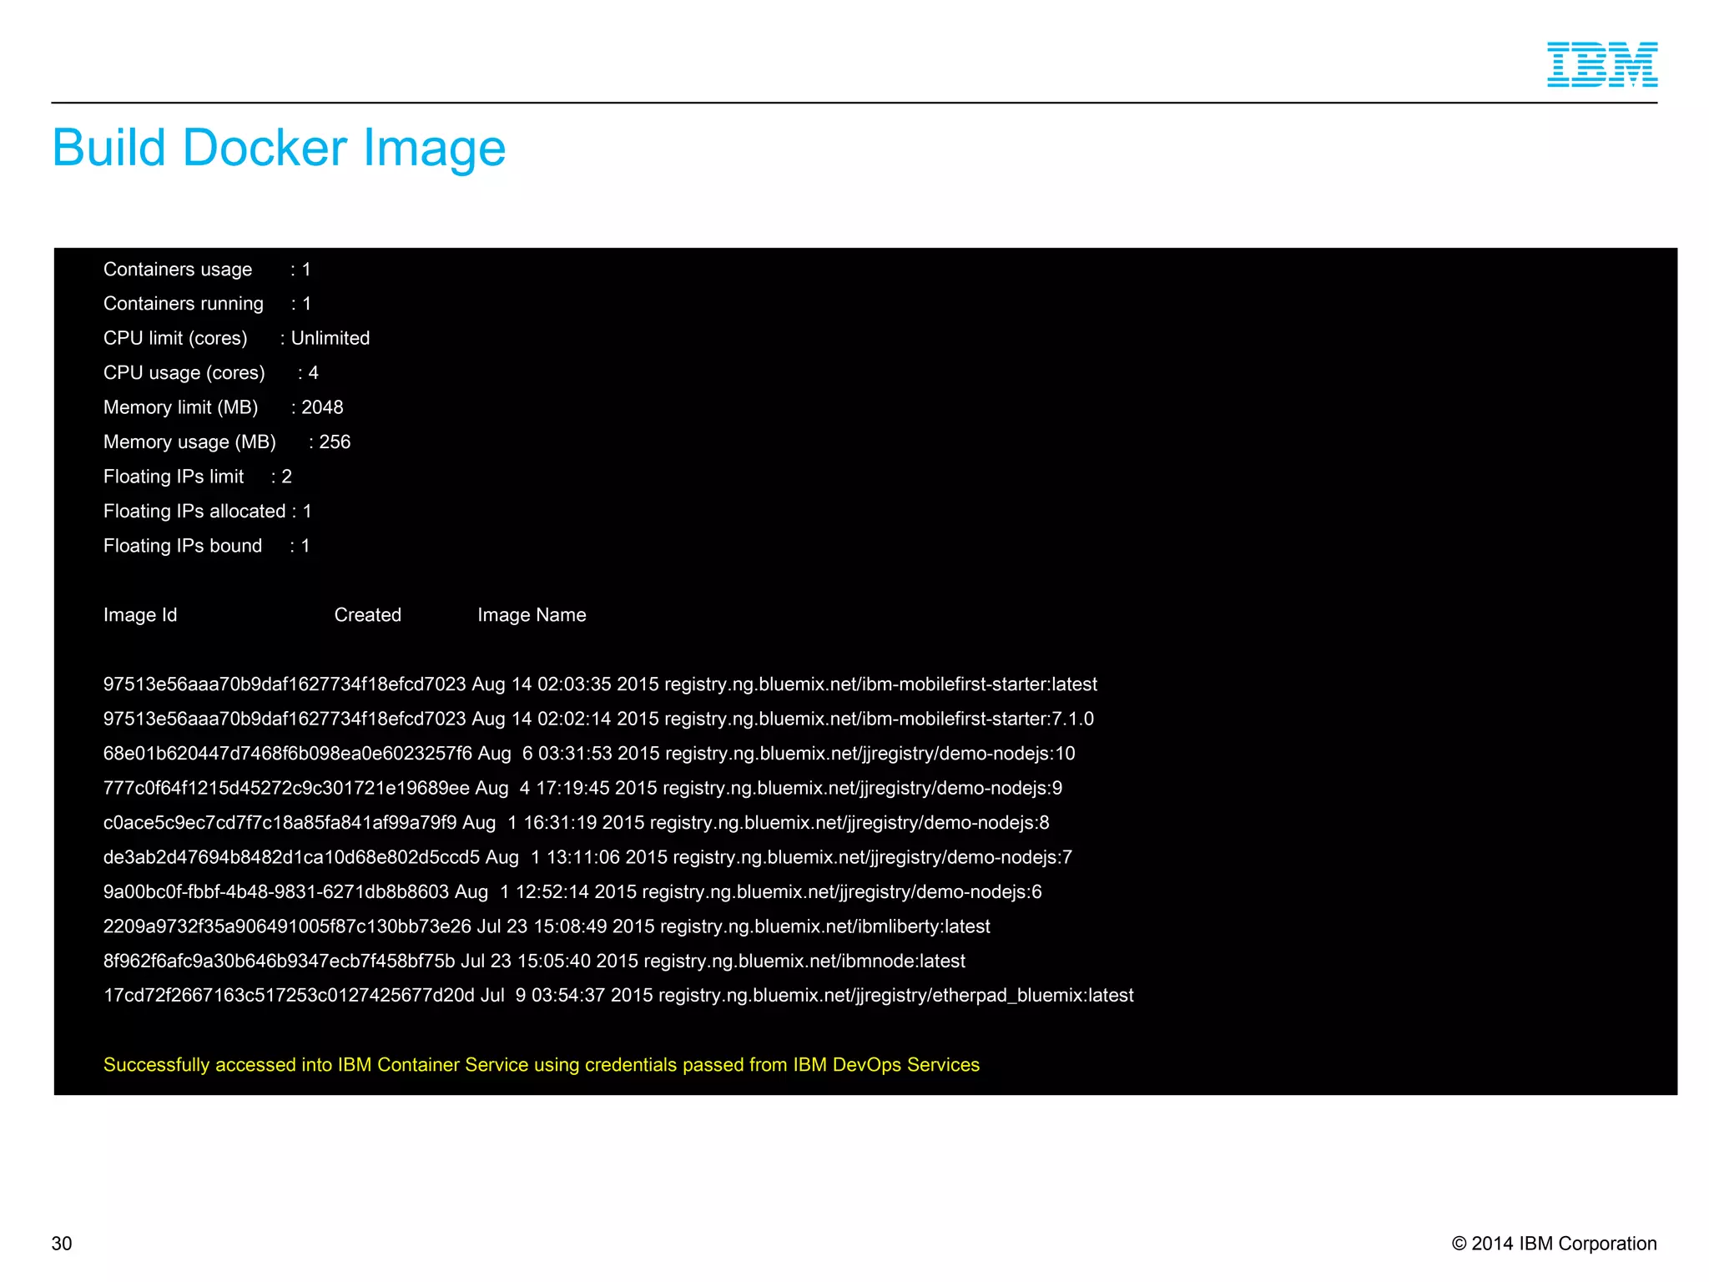Screen dimensions: 1709x1282
Task: Click the 'Created' column header
Action: (368, 615)
